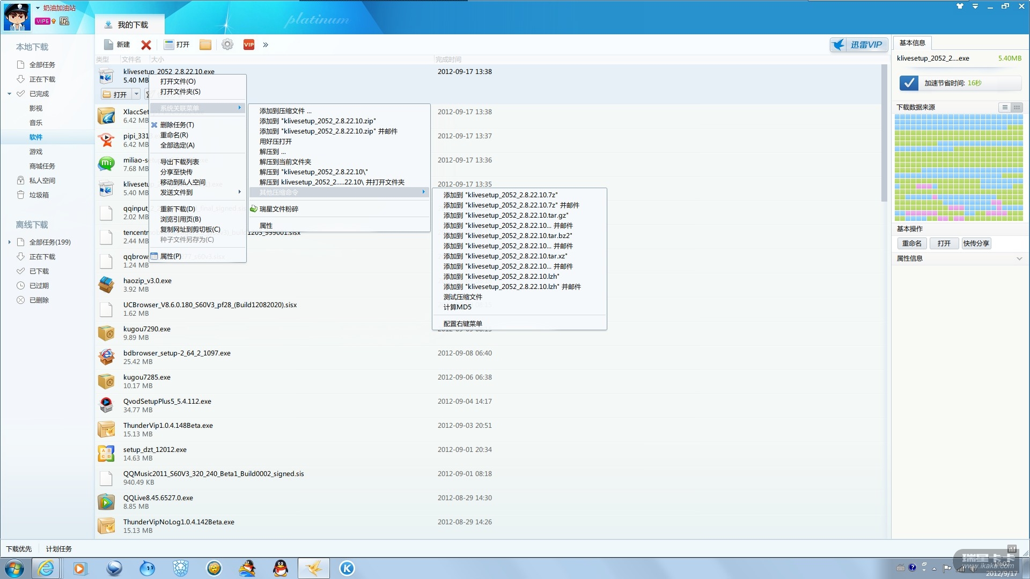Switch data source to grid view

[1017, 107]
